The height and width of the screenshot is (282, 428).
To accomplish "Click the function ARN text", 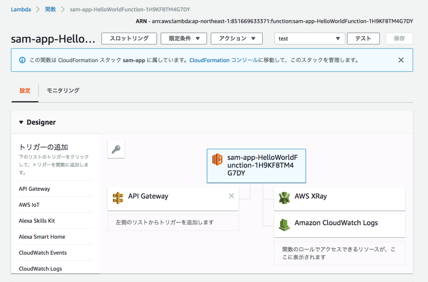I will (x=274, y=21).
